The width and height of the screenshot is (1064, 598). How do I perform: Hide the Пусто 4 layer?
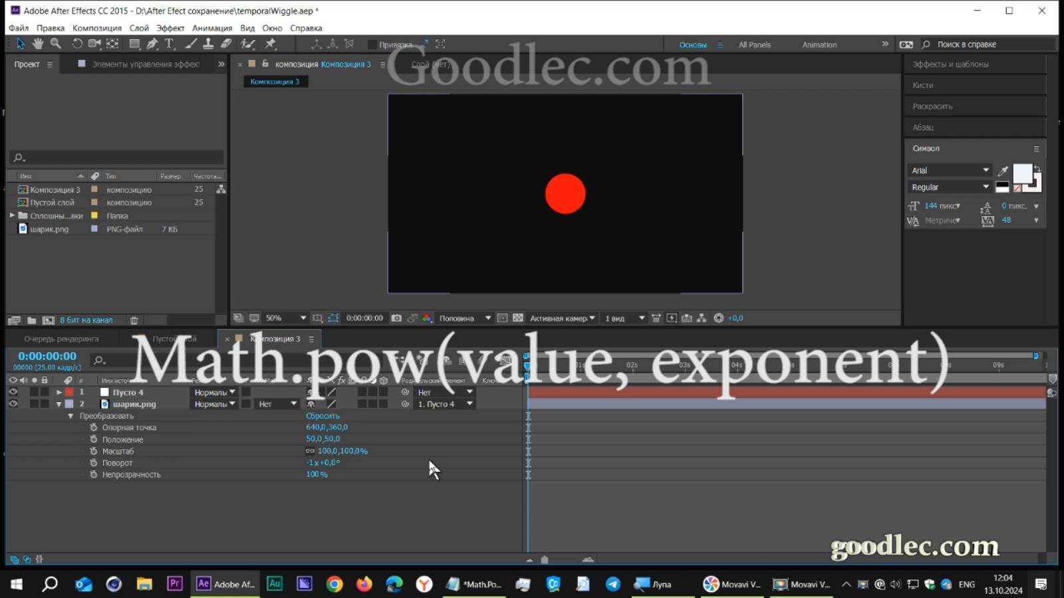pos(13,392)
